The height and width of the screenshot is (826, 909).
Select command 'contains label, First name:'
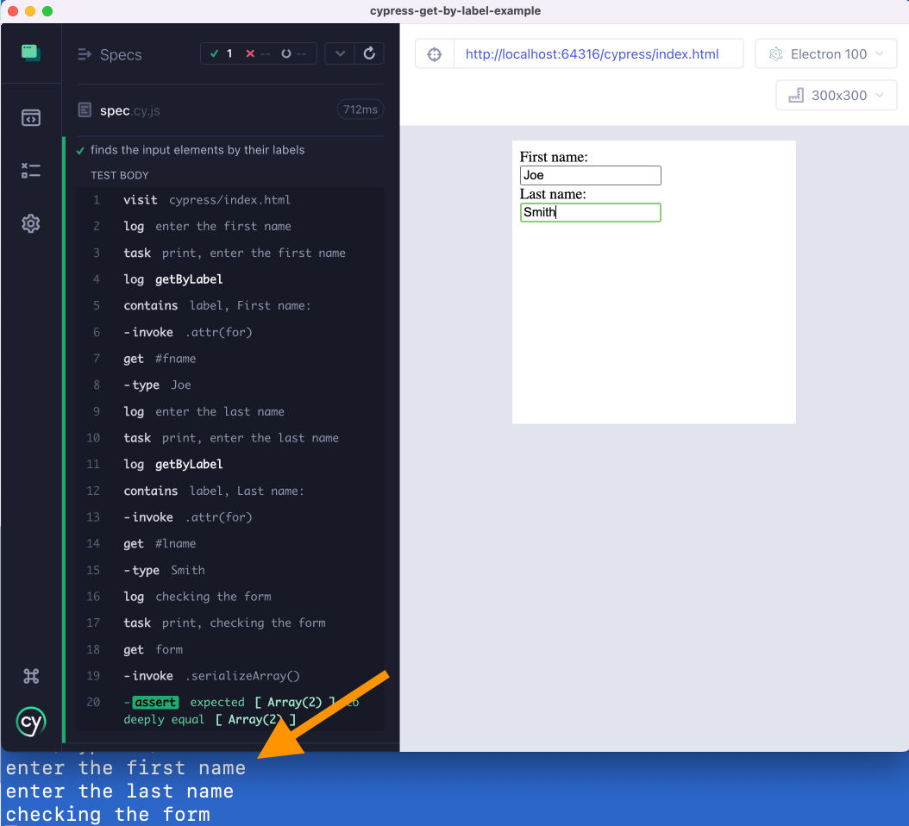[x=229, y=305]
